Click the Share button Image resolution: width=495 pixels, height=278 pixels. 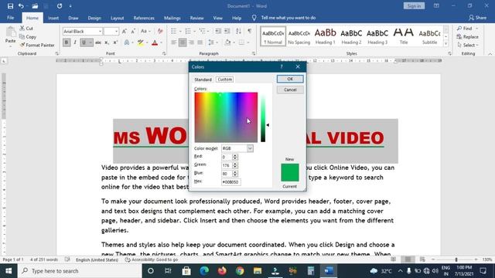coord(478,18)
